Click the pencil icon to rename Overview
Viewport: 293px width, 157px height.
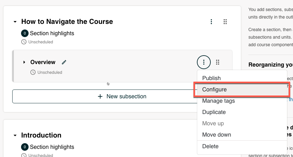64,62
